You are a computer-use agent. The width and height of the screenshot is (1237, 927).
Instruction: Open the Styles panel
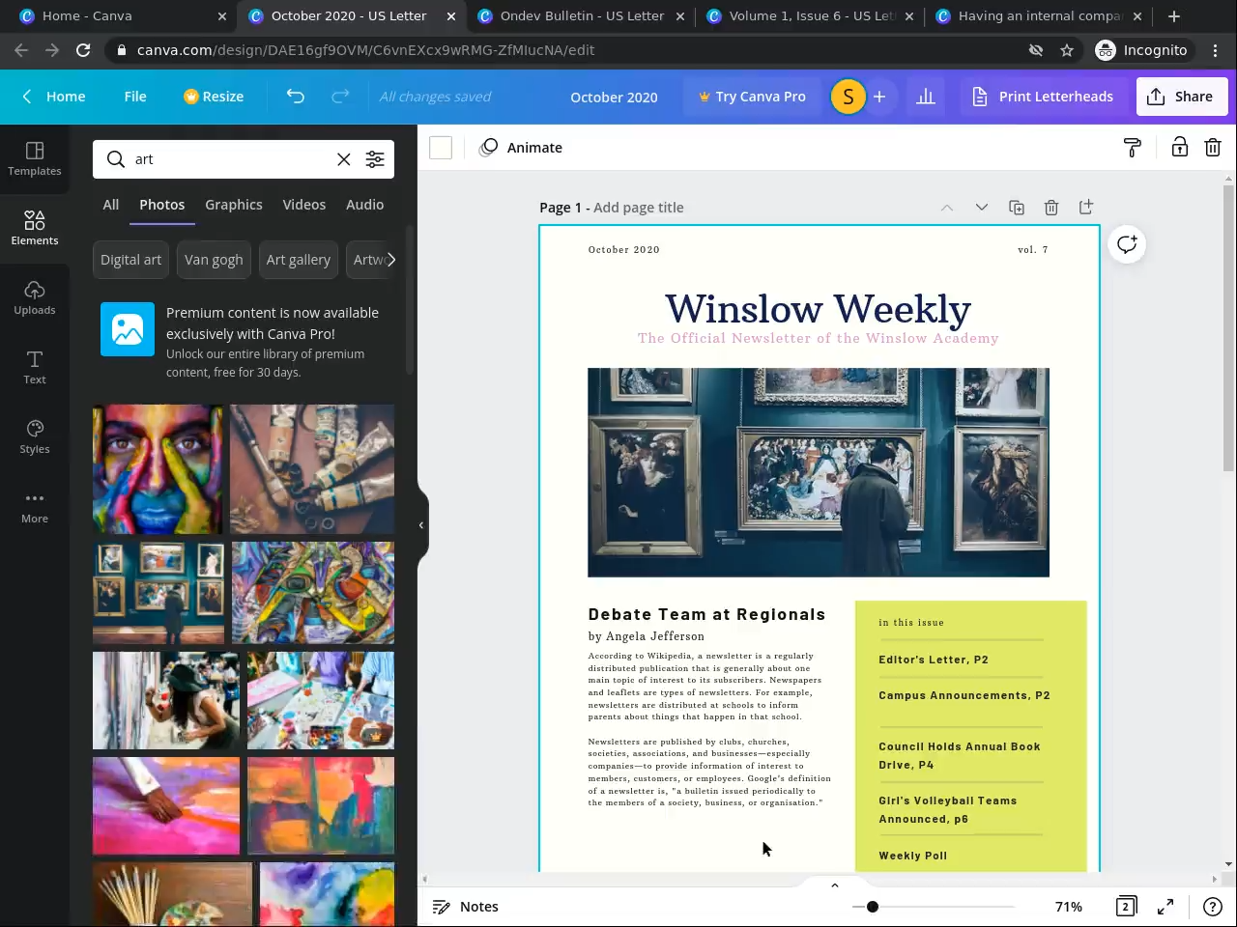(x=35, y=437)
